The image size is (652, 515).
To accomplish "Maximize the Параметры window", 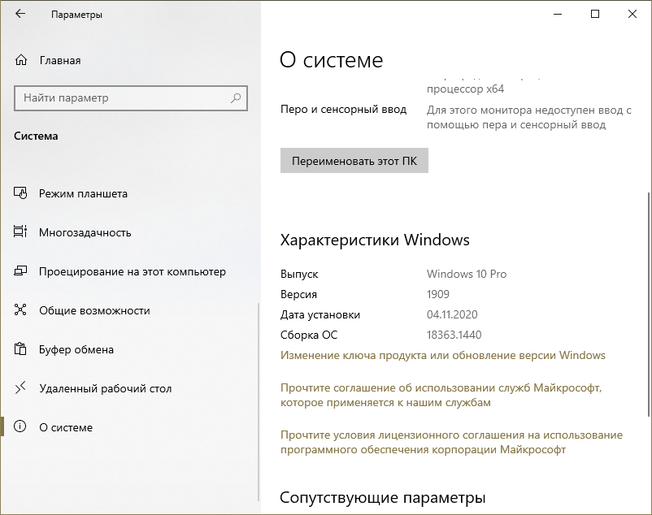I will [x=595, y=14].
